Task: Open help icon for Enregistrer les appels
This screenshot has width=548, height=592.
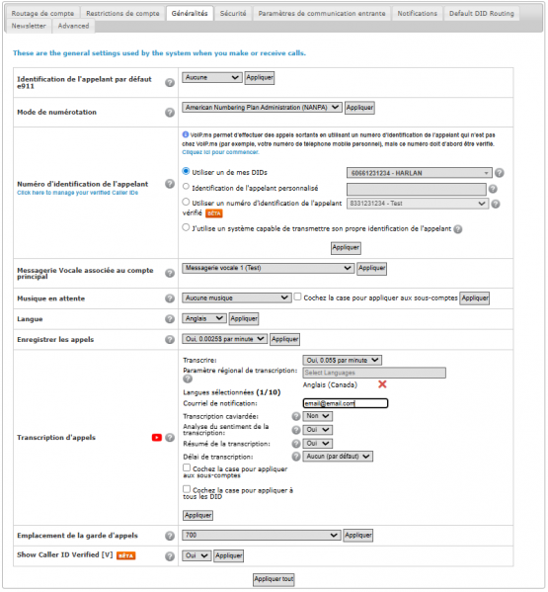Action: point(170,339)
